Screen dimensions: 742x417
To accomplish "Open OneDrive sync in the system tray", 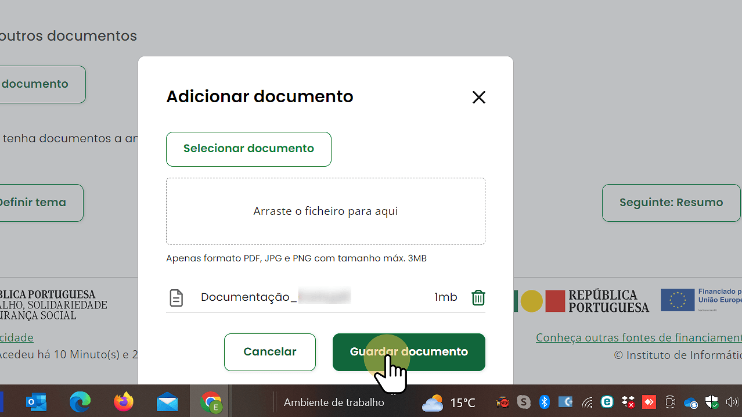I will tap(690, 402).
